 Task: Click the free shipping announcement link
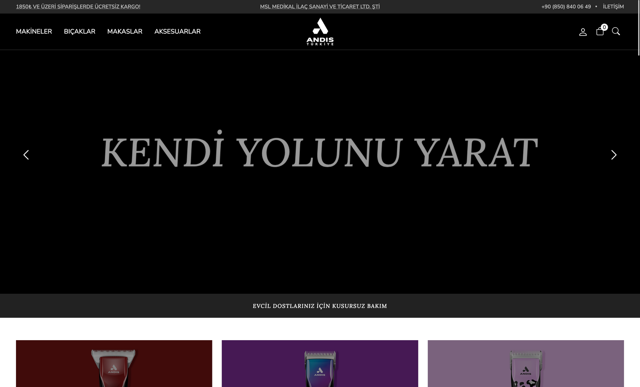78,7
